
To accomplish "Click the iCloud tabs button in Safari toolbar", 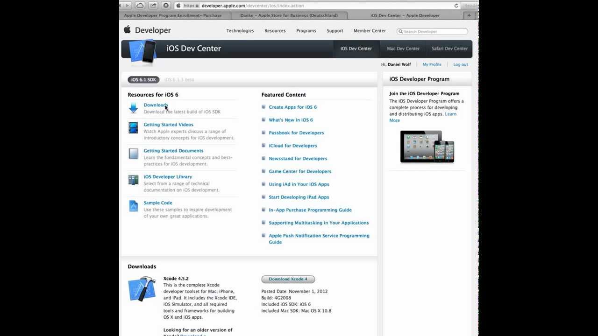I will (140, 6).
